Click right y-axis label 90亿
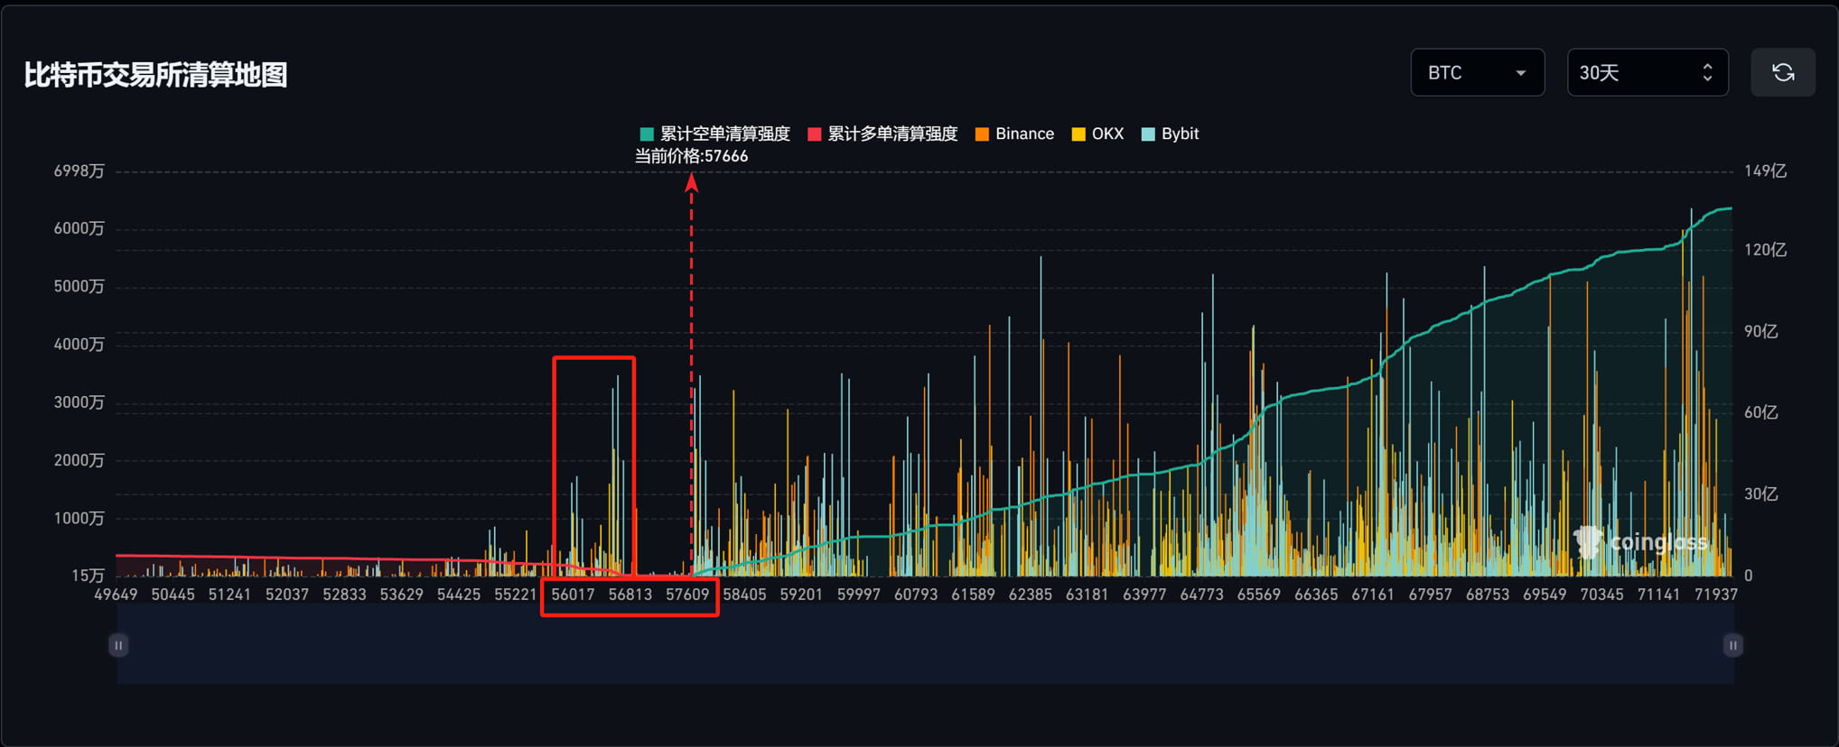Viewport: 1839px width, 747px height. pos(1760,331)
